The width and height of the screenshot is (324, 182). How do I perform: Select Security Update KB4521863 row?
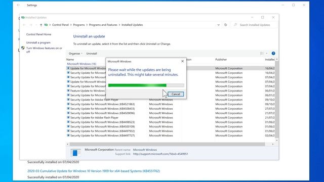point(171,104)
